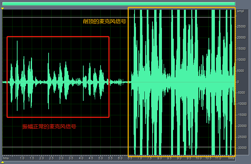Image resolution: width=251 pixels, height=164 pixels.
Task: Click the left 'hms' time format label
Action: point(6,158)
